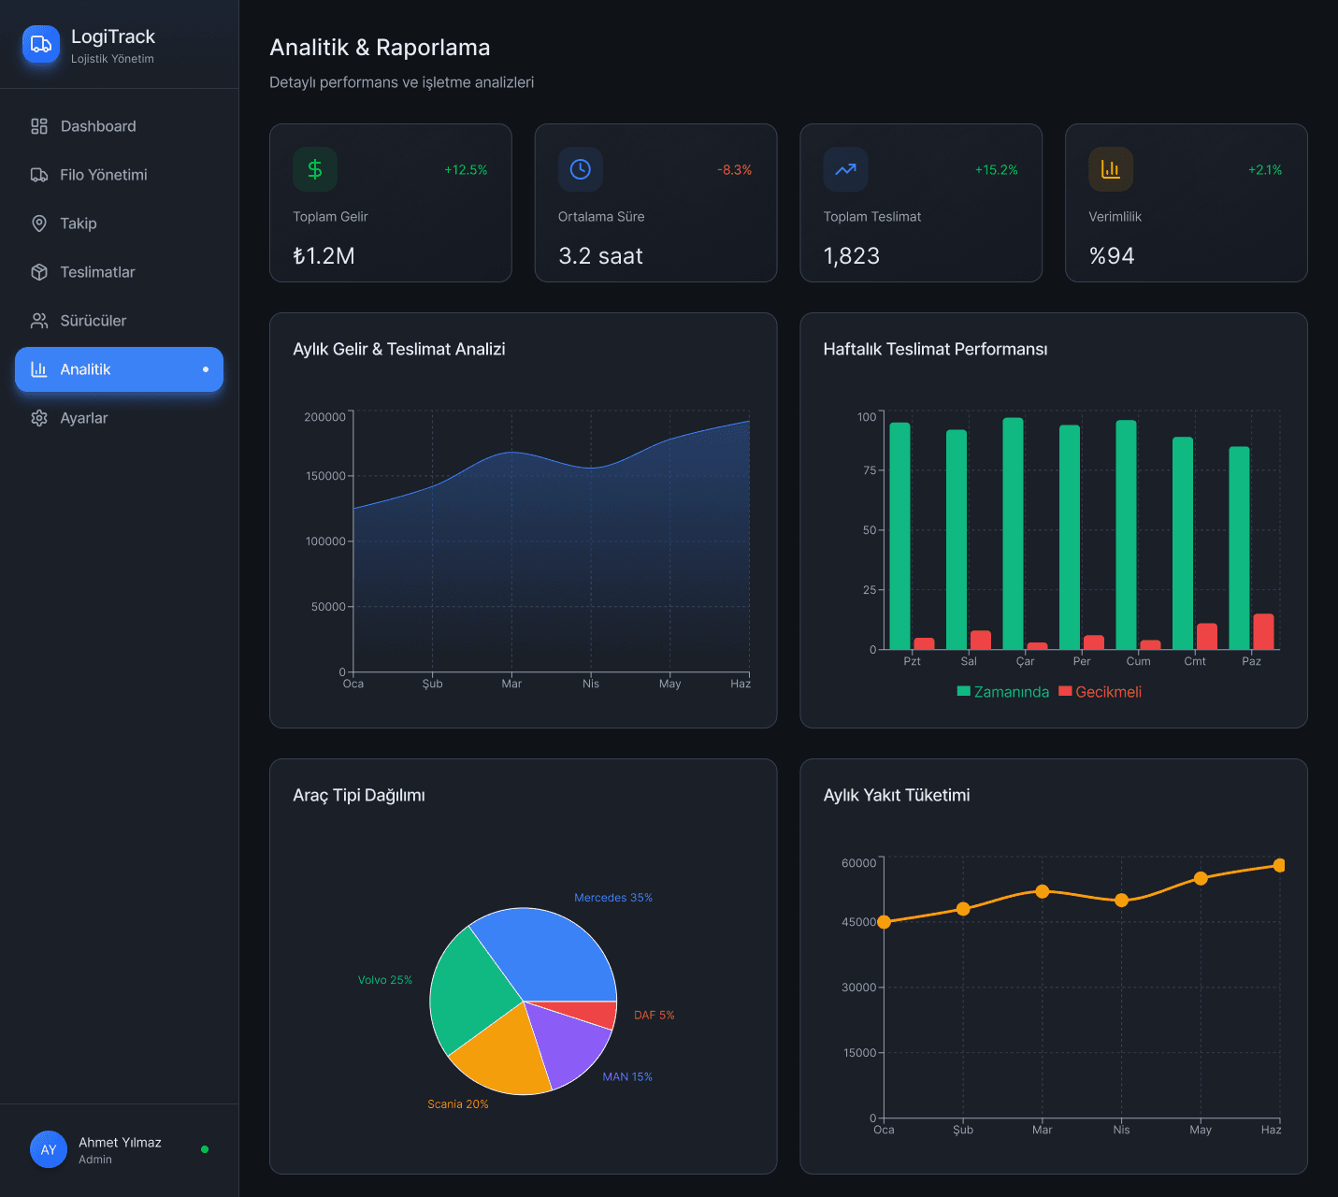Click Aylık Yakıt Tüketimi chart title
This screenshot has height=1197, width=1338.
pos(897,795)
